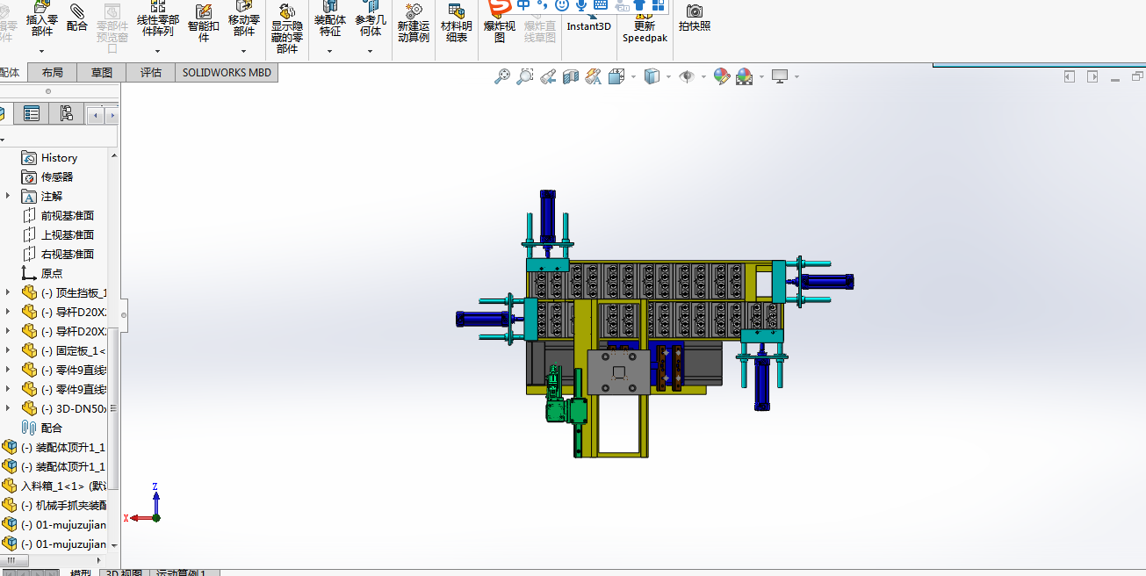Open the Edit Appearance color ball
This screenshot has height=576, width=1146.
coord(722,76)
